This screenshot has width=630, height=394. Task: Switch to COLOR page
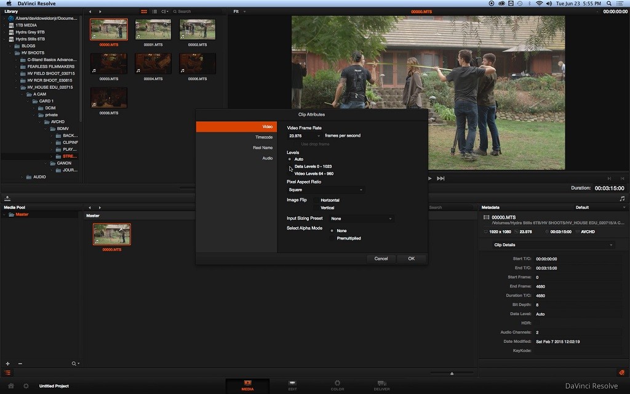coord(337,385)
